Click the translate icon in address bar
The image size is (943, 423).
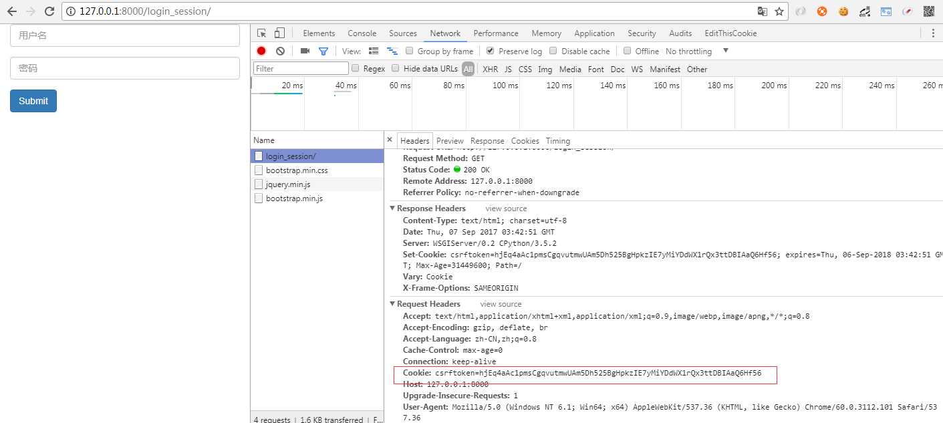763,11
